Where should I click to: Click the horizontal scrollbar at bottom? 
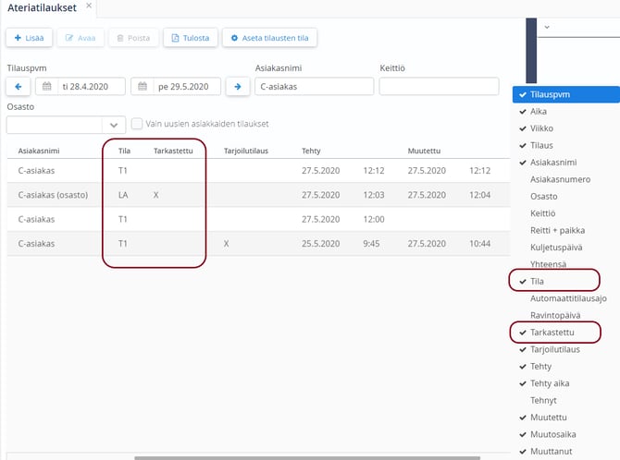pos(307,458)
